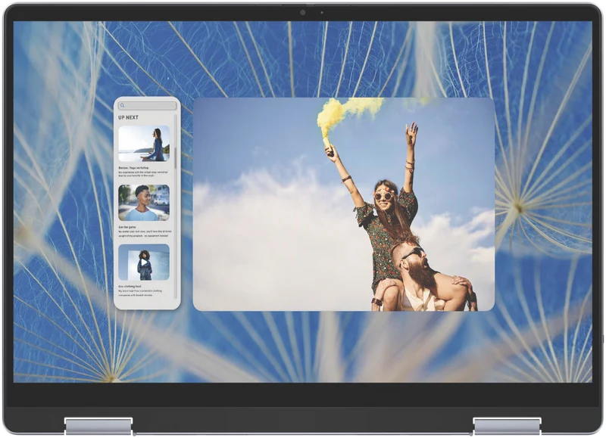Click the magnifier search icon
The image size is (606, 438).
(x=123, y=105)
